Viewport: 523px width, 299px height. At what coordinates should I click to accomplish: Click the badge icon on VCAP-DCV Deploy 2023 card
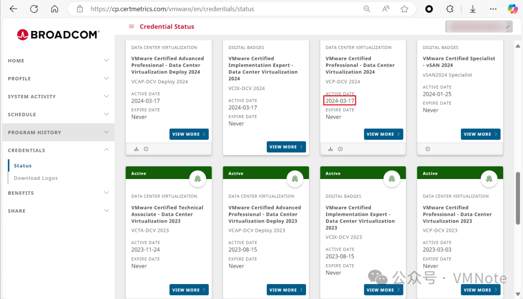(295, 179)
